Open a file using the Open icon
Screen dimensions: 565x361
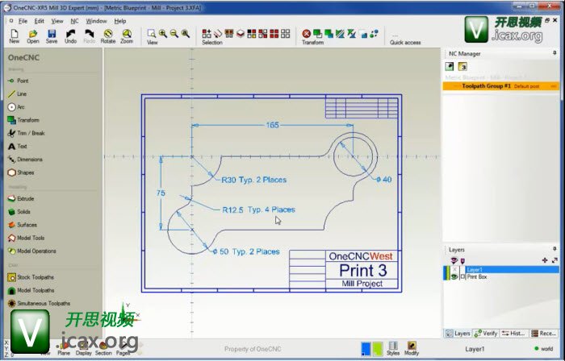coord(33,36)
